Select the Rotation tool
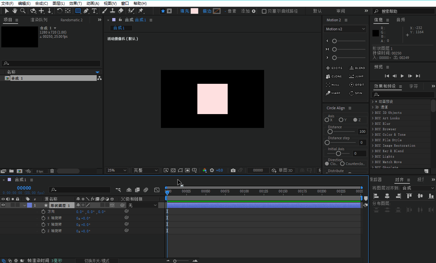The image size is (436, 263). click(x=60, y=11)
